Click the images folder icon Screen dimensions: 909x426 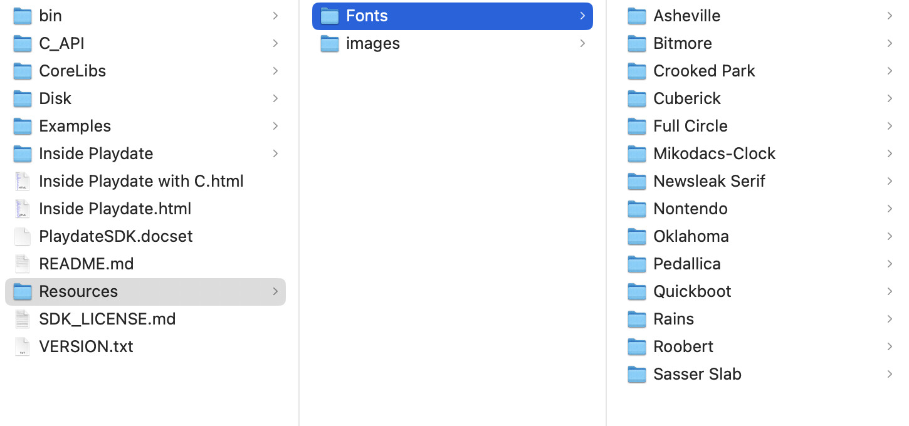click(x=330, y=43)
